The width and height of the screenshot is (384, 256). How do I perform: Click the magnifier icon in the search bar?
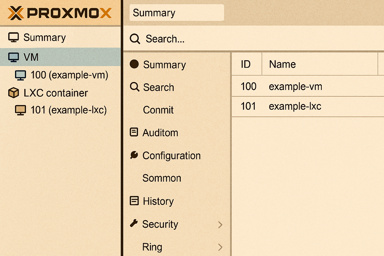tap(135, 39)
